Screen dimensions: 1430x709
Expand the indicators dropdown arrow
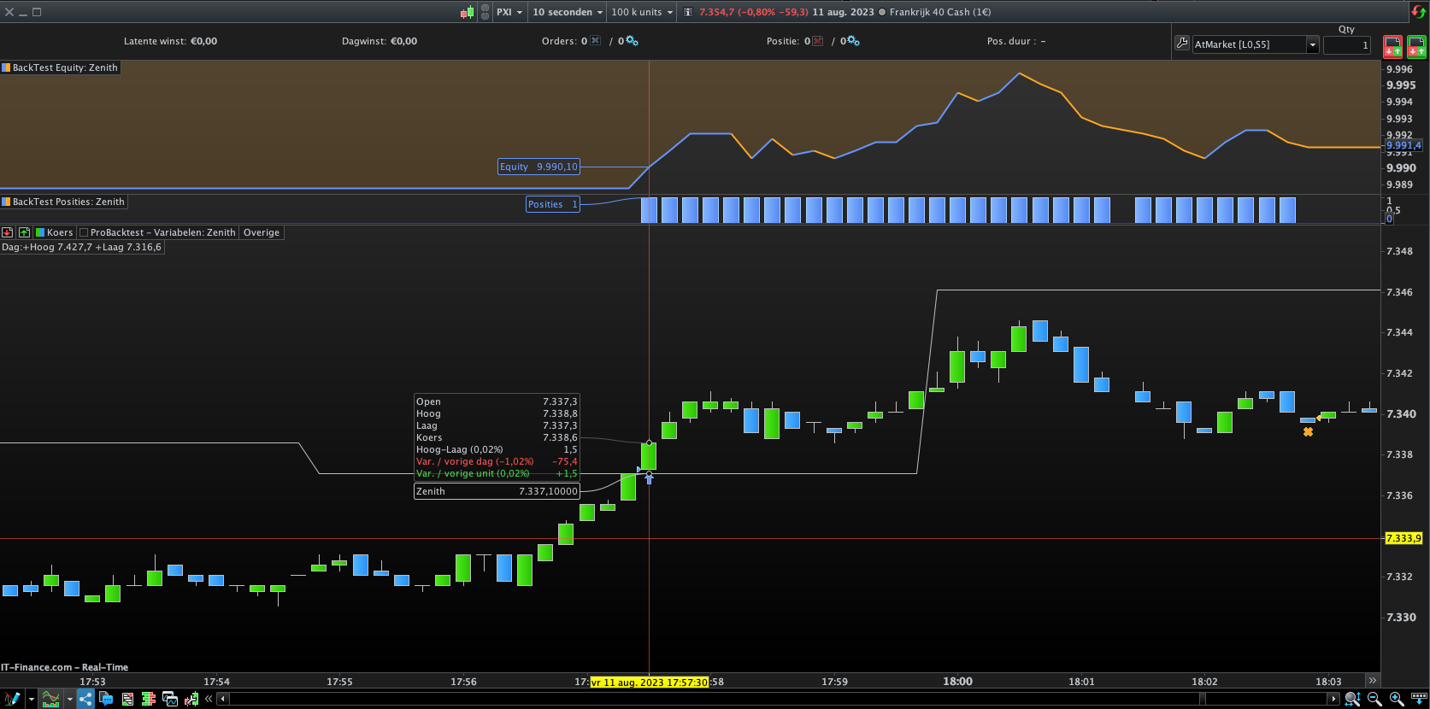(69, 699)
